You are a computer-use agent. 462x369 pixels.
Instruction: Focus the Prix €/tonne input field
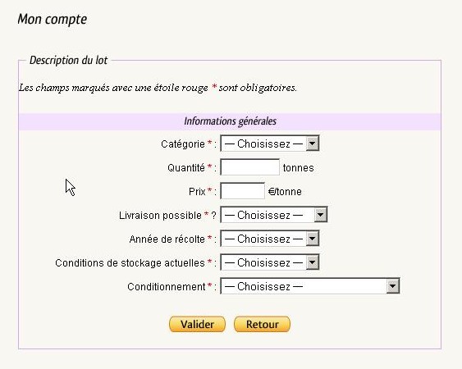pos(243,191)
